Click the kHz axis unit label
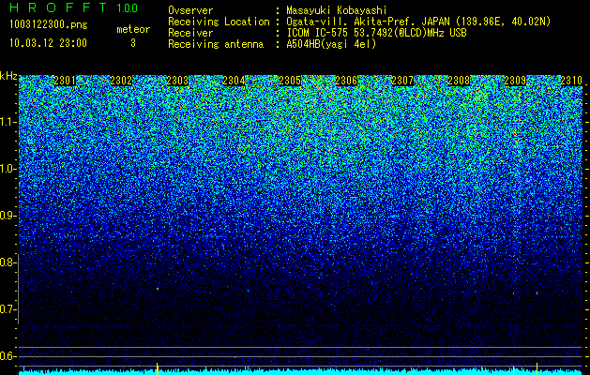The width and height of the screenshot is (590, 375). (x=8, y=76)
